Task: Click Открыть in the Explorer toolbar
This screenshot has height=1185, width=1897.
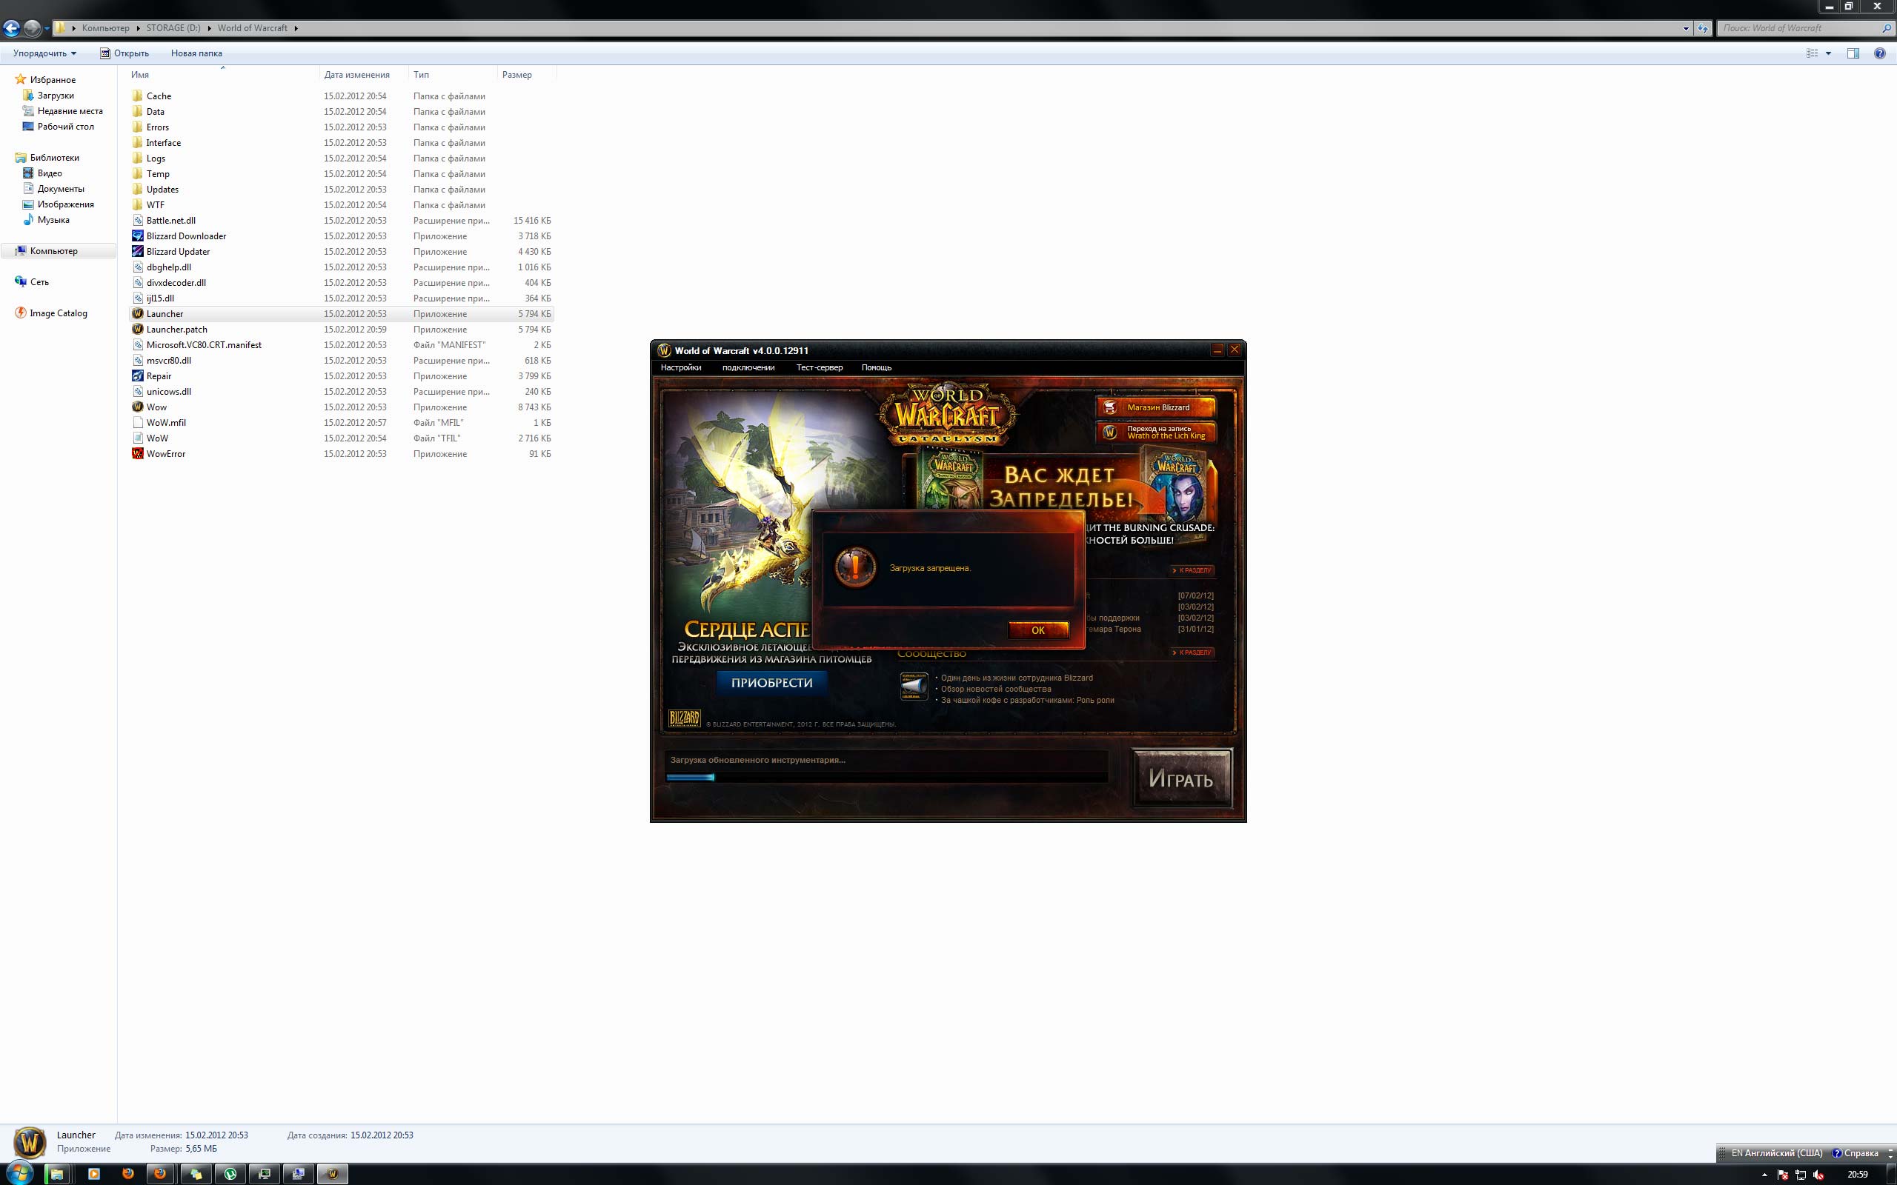Action: point(124,53)
